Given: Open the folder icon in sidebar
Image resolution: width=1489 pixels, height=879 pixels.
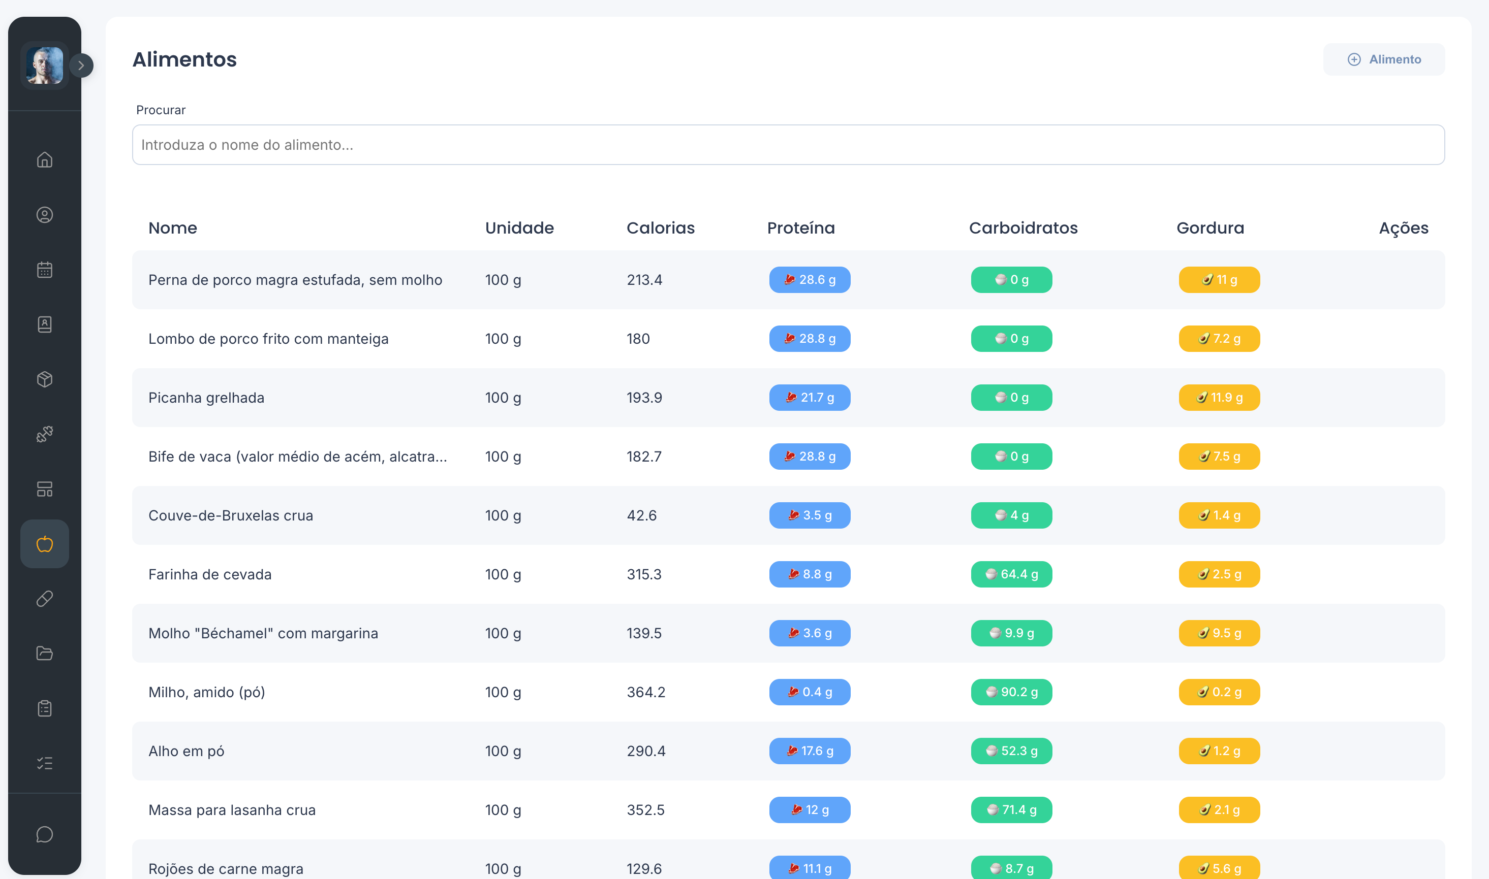Looking at the screenshot, I should (44, 654).
